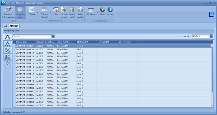Image resolution: width=217 pixels, height=115 pixels.
Task: Click the Mettler Toledo logo at top right
Action: pyautogui.click(x=211, y=14)
